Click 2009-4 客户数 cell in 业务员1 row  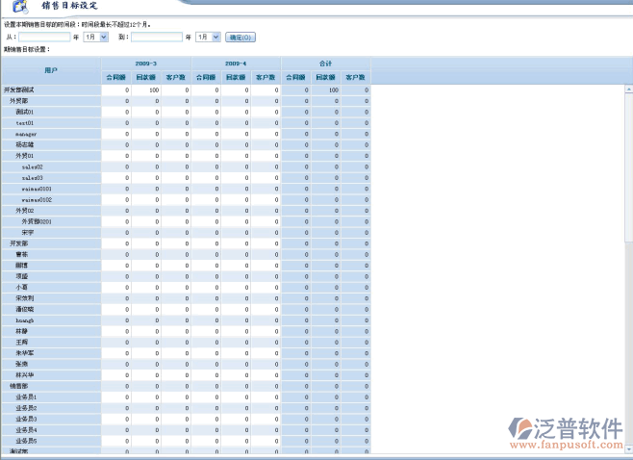tap(266, 397)
